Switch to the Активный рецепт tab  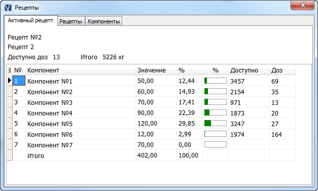pyautogui.click(x=30, y=20)
